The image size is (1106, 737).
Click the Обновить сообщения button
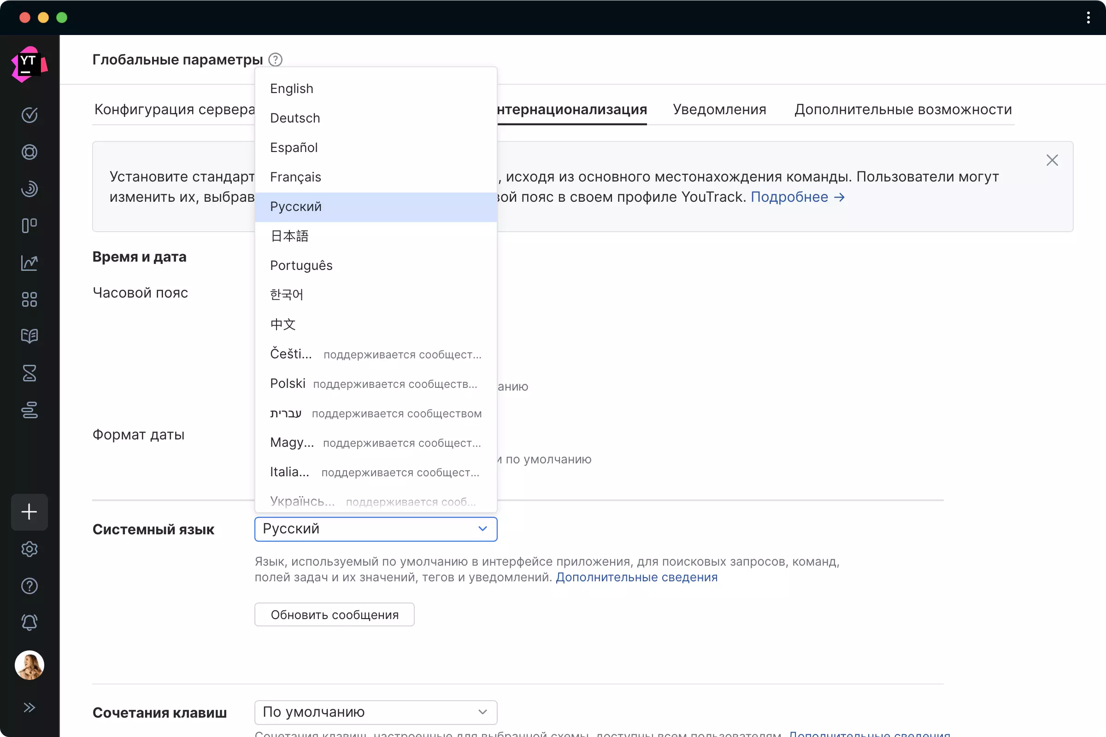tap(335, 614)
